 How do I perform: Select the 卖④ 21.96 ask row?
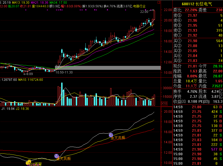coord(198,20)
